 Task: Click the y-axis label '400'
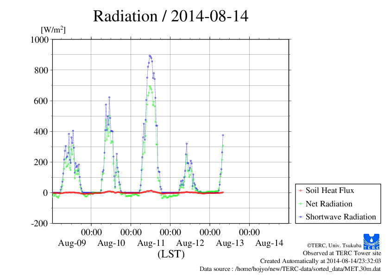(41, 132)
